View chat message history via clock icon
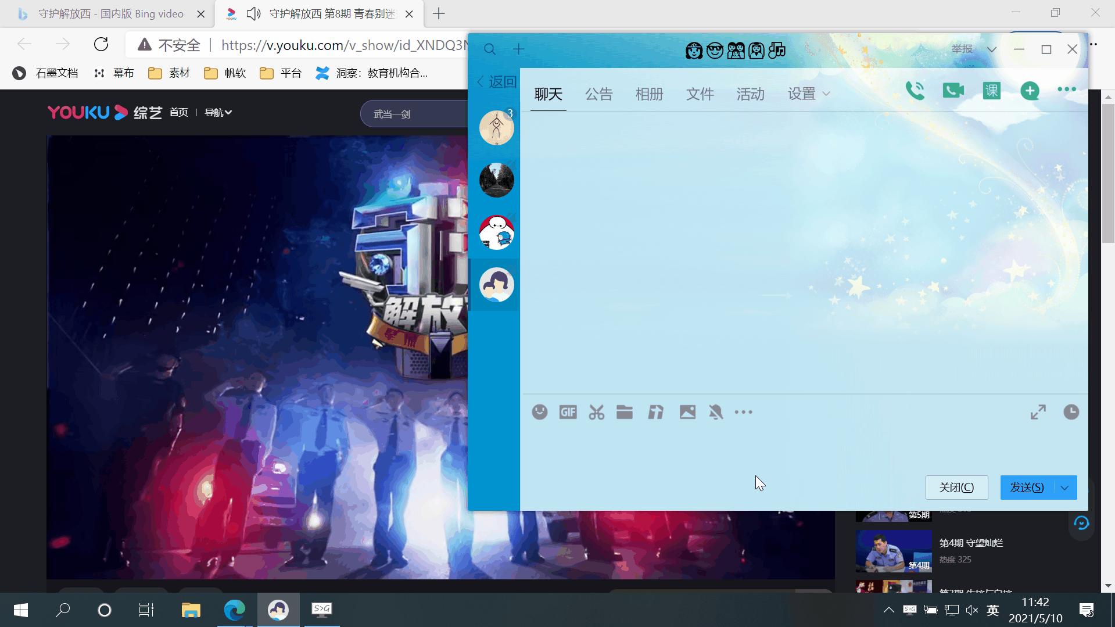1115x627 pixels. pyautogui.click(x=1071, y=412)
